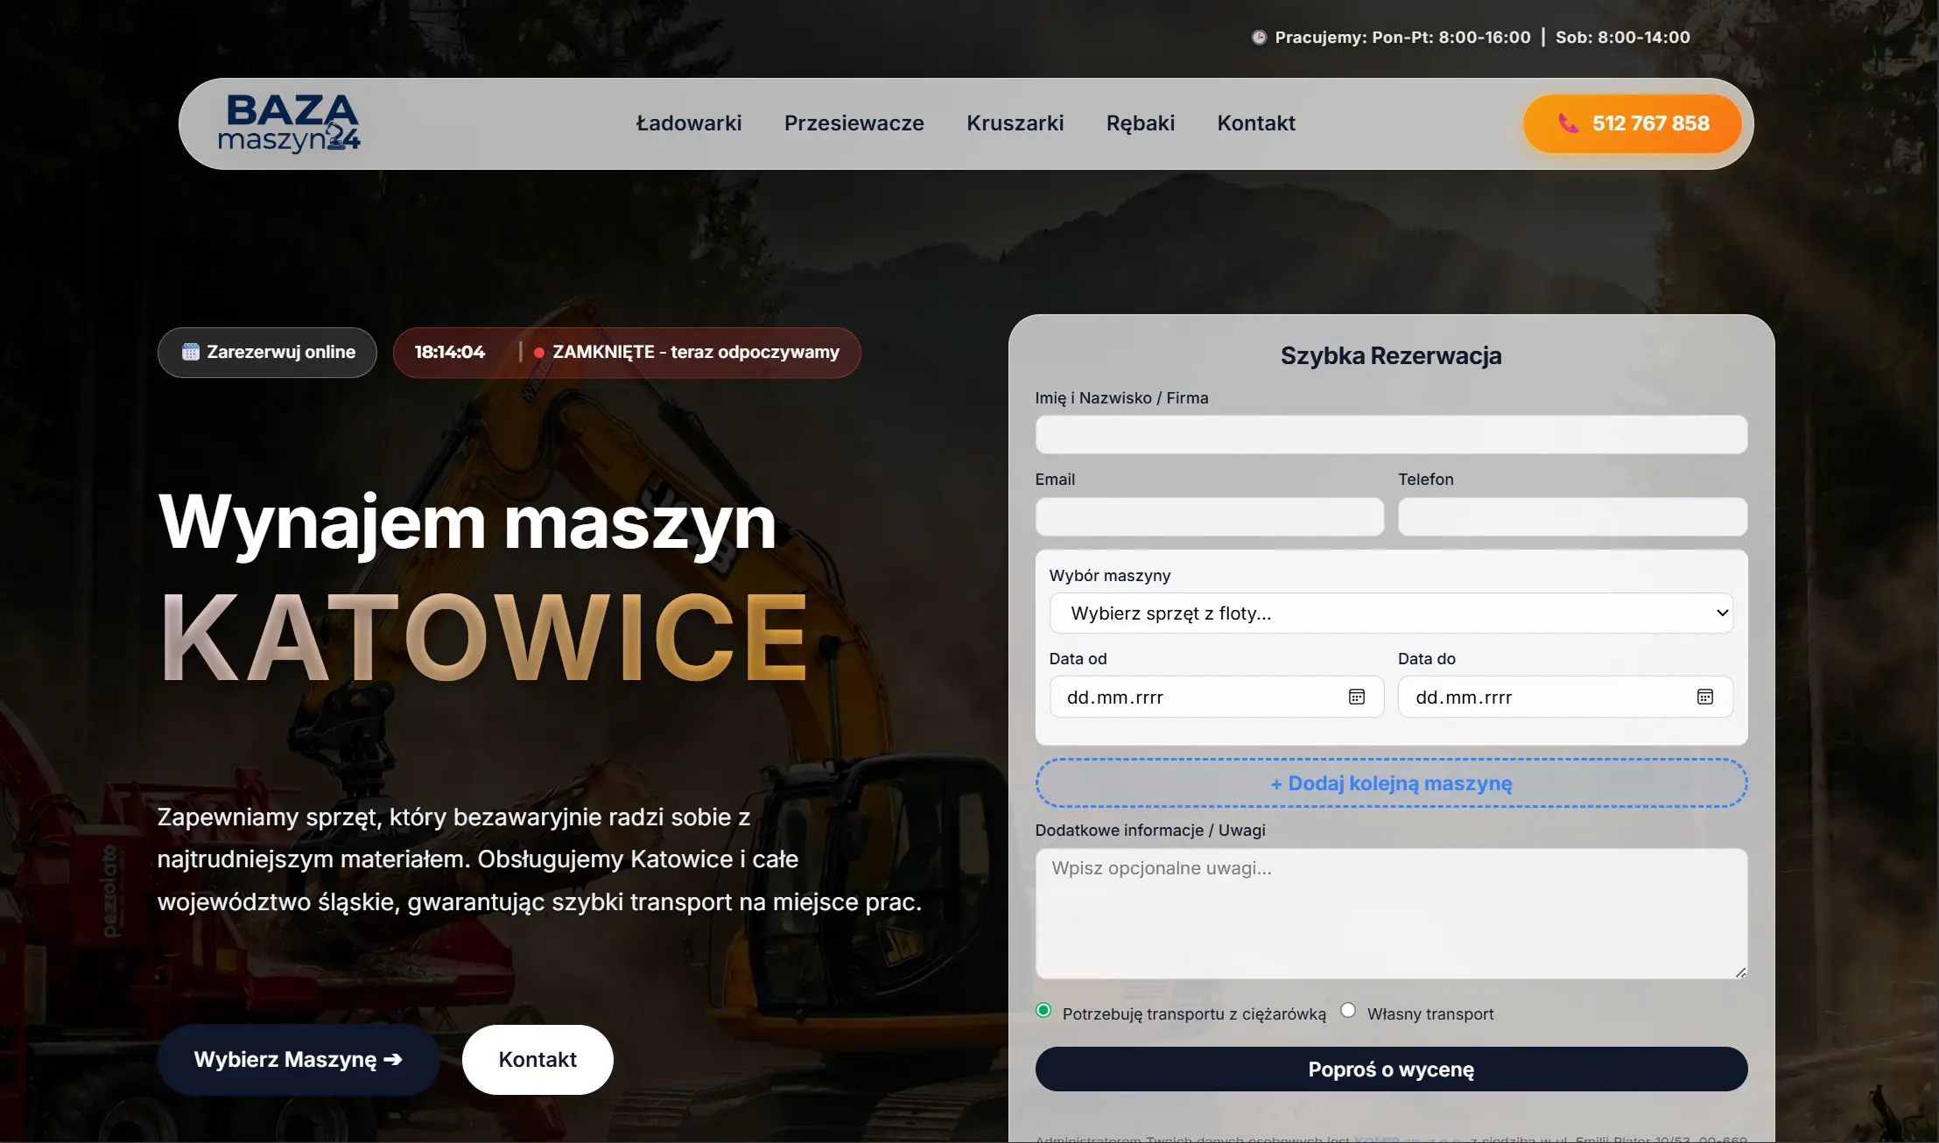
Task: Click the red status dot beside ZAMKNIĘTE
Action: point(539,353)
